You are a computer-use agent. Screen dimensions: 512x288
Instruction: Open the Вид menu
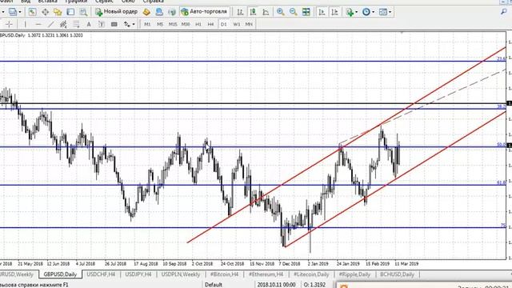26,2
